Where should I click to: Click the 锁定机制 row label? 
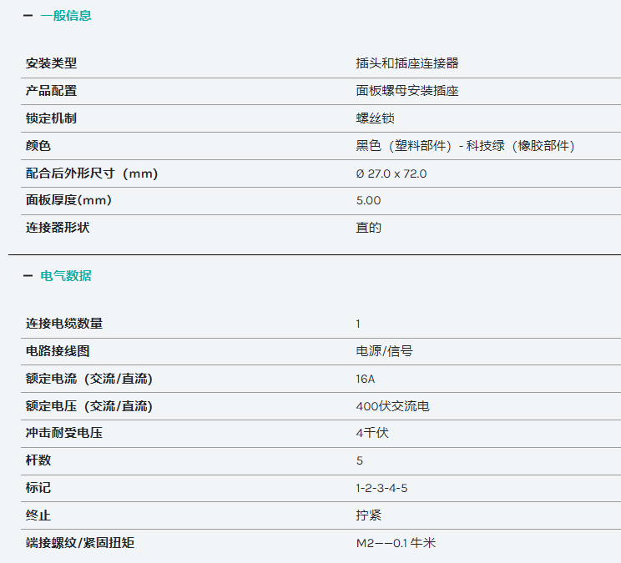[51, 118]
